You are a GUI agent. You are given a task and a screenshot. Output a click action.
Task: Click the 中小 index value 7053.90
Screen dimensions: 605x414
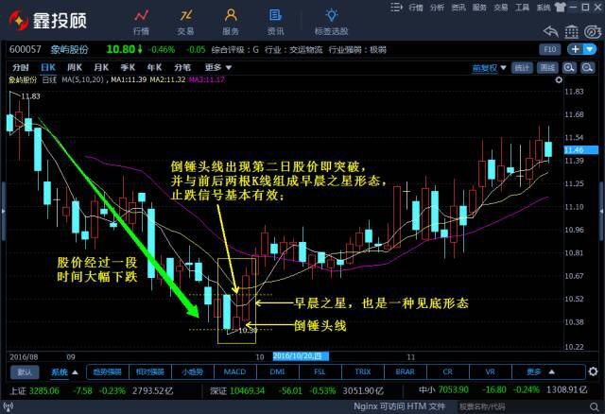pos(454,390)
